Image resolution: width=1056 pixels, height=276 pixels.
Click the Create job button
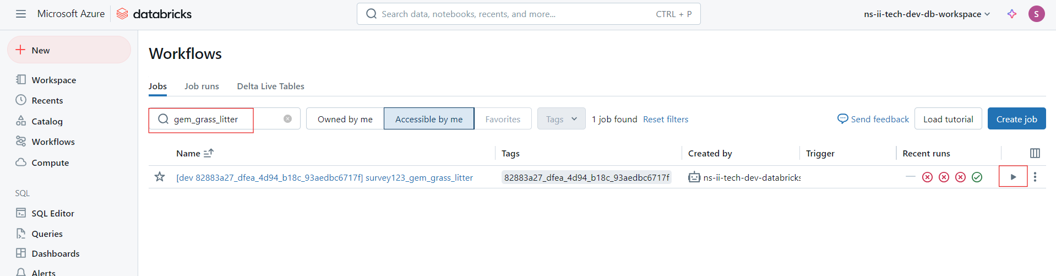tap(1016, 119)
